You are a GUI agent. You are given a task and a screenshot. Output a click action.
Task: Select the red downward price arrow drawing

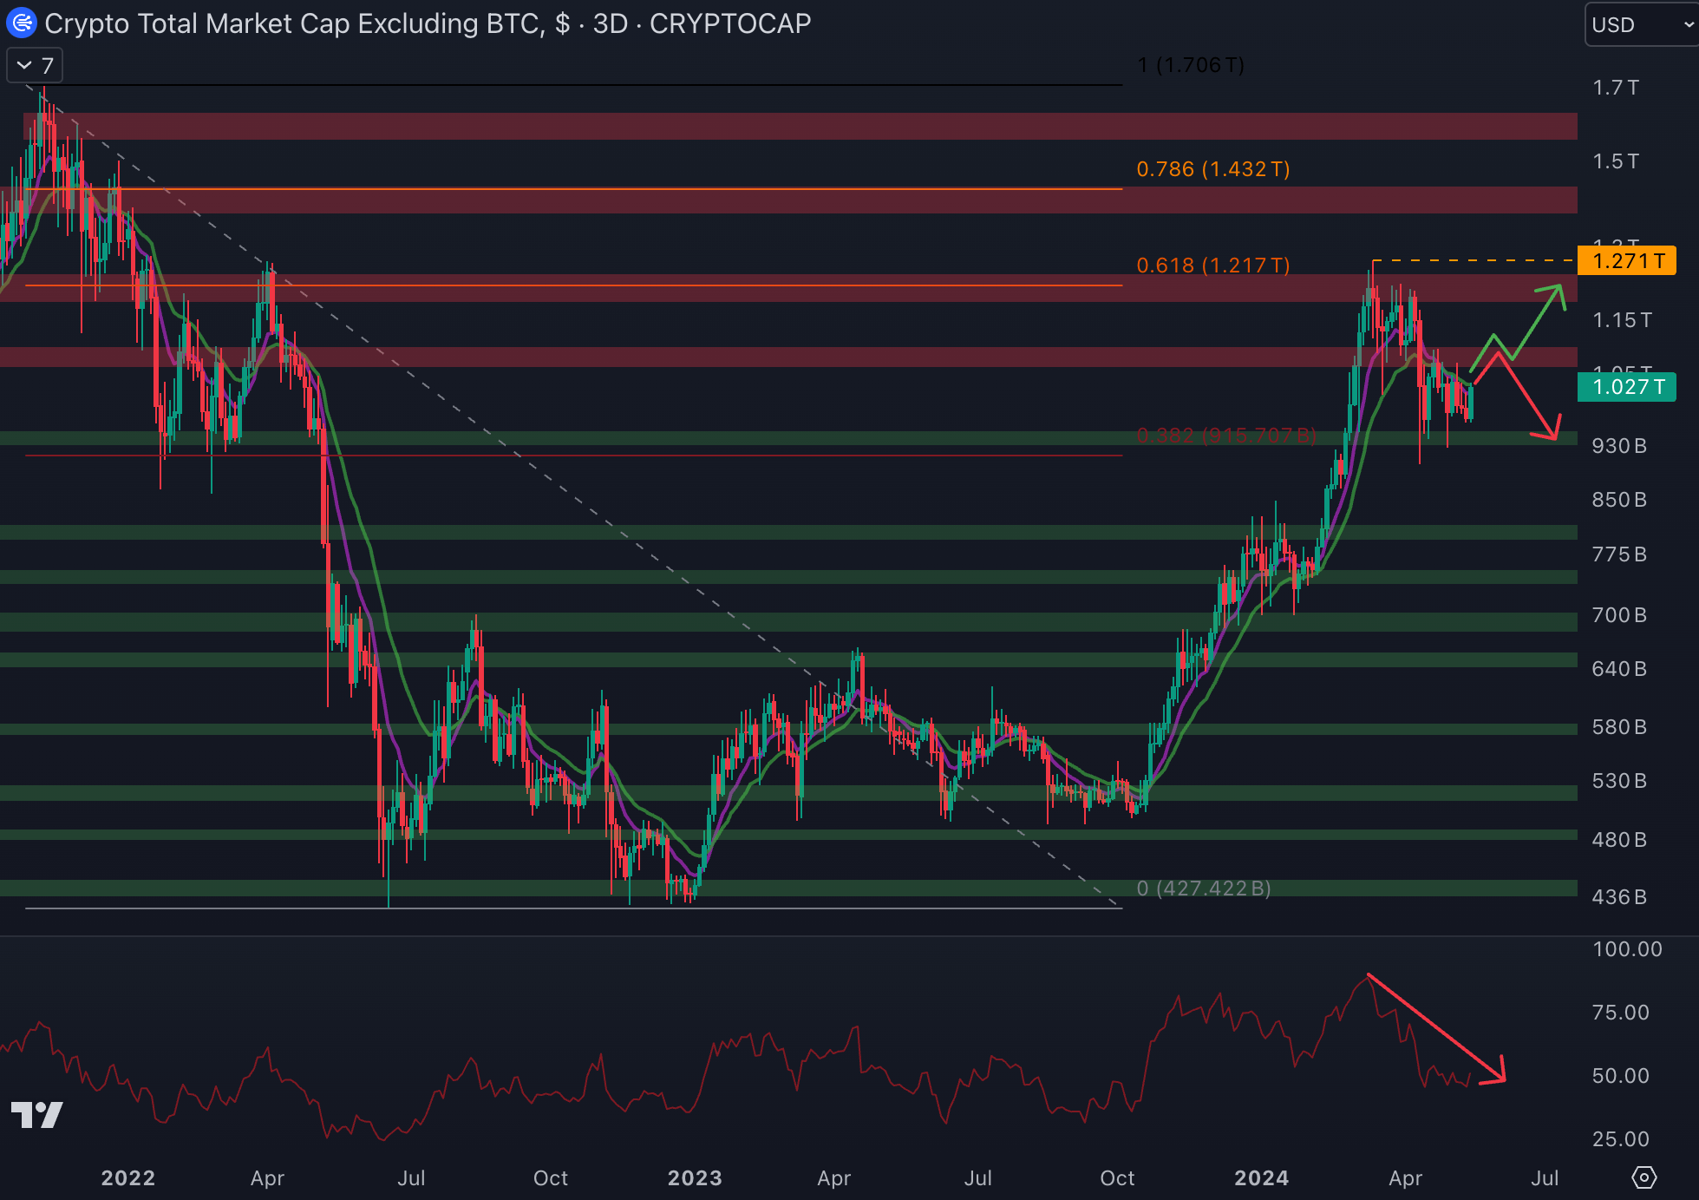[1525, 395]
